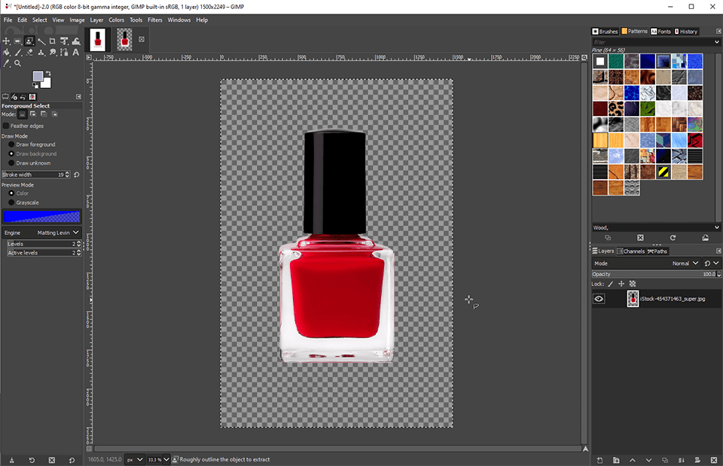The width and height of the screenshot is (723, 466).
Task: Click the lock alpha channel checkerboard icon
Action: click(633, 284)
